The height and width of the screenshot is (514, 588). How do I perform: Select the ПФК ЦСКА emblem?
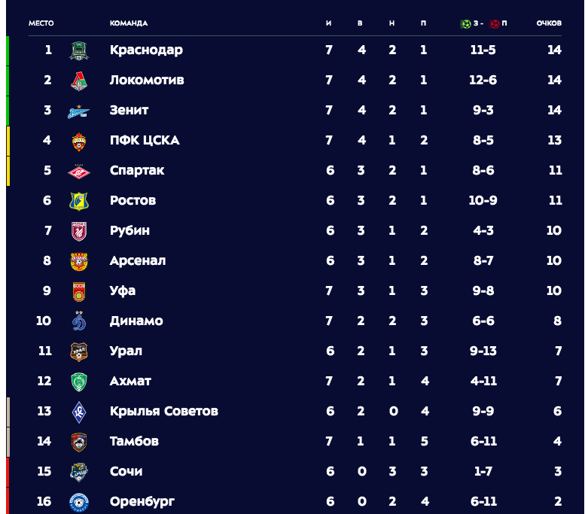[x=79, y=141]
